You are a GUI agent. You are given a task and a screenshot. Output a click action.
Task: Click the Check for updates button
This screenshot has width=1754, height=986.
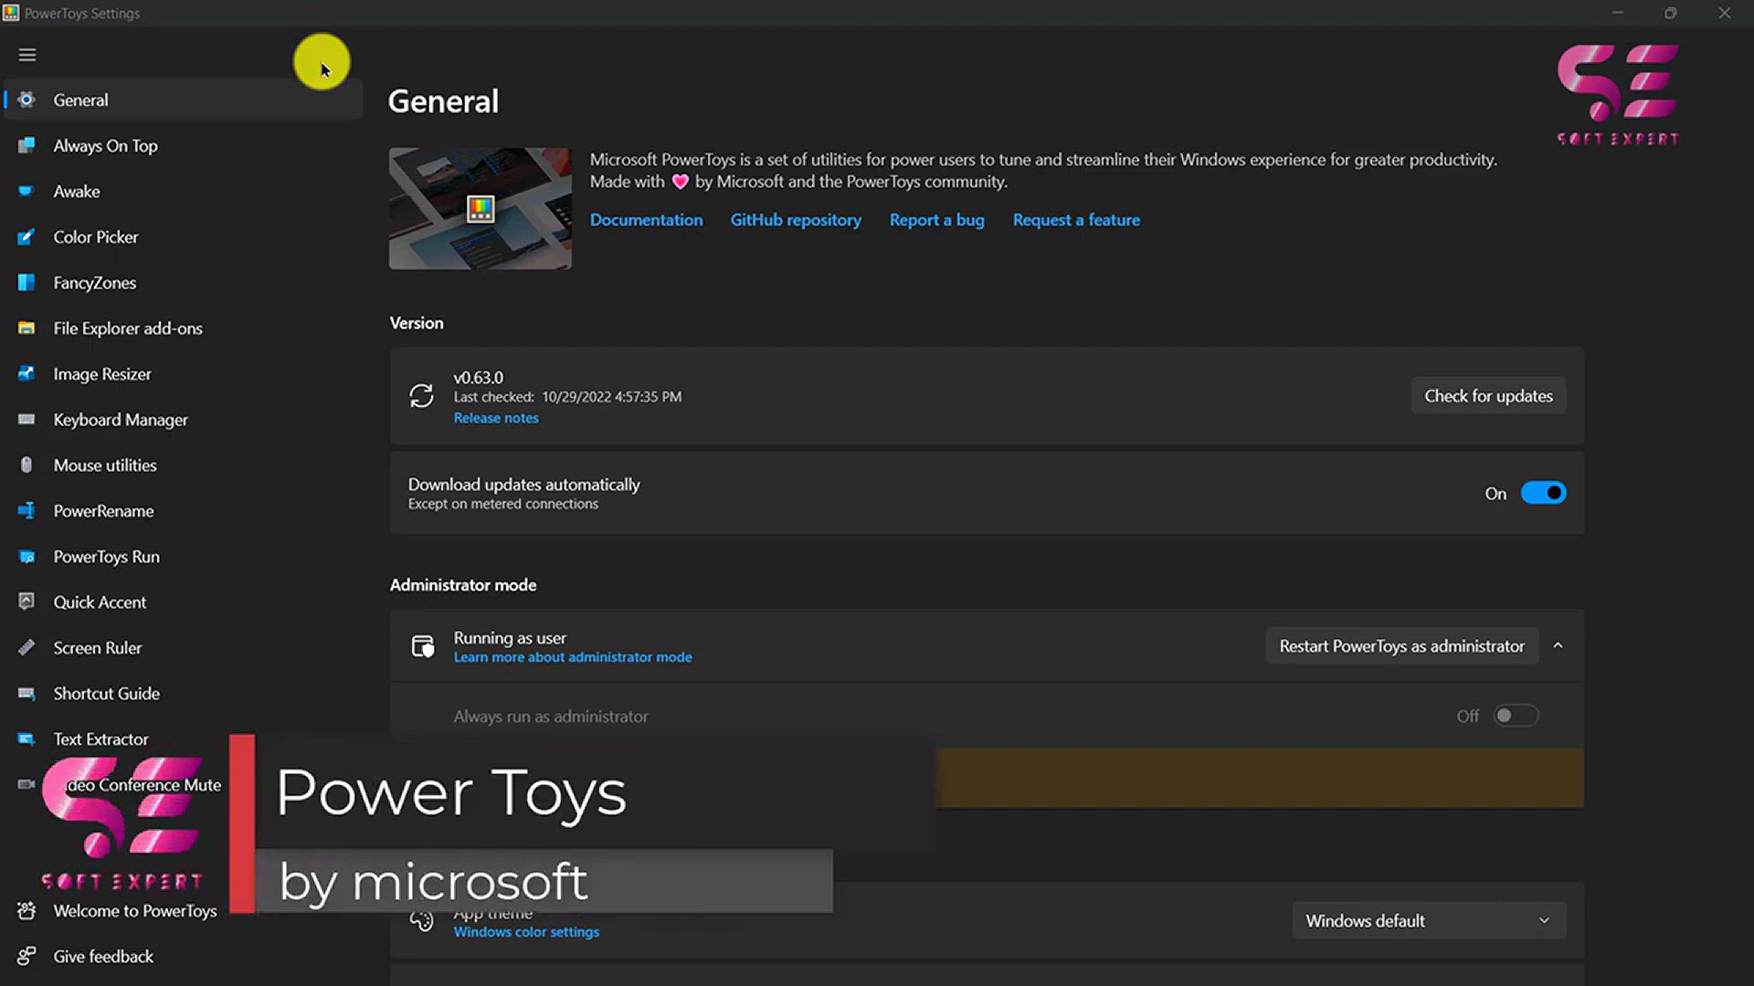(x=1488, y=395)
